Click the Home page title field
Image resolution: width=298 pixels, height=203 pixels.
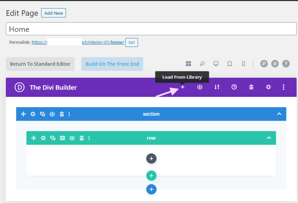point(151,29)
